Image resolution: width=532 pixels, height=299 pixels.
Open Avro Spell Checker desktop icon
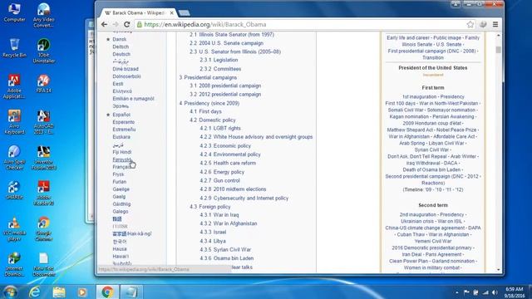(x=14, y=158)
